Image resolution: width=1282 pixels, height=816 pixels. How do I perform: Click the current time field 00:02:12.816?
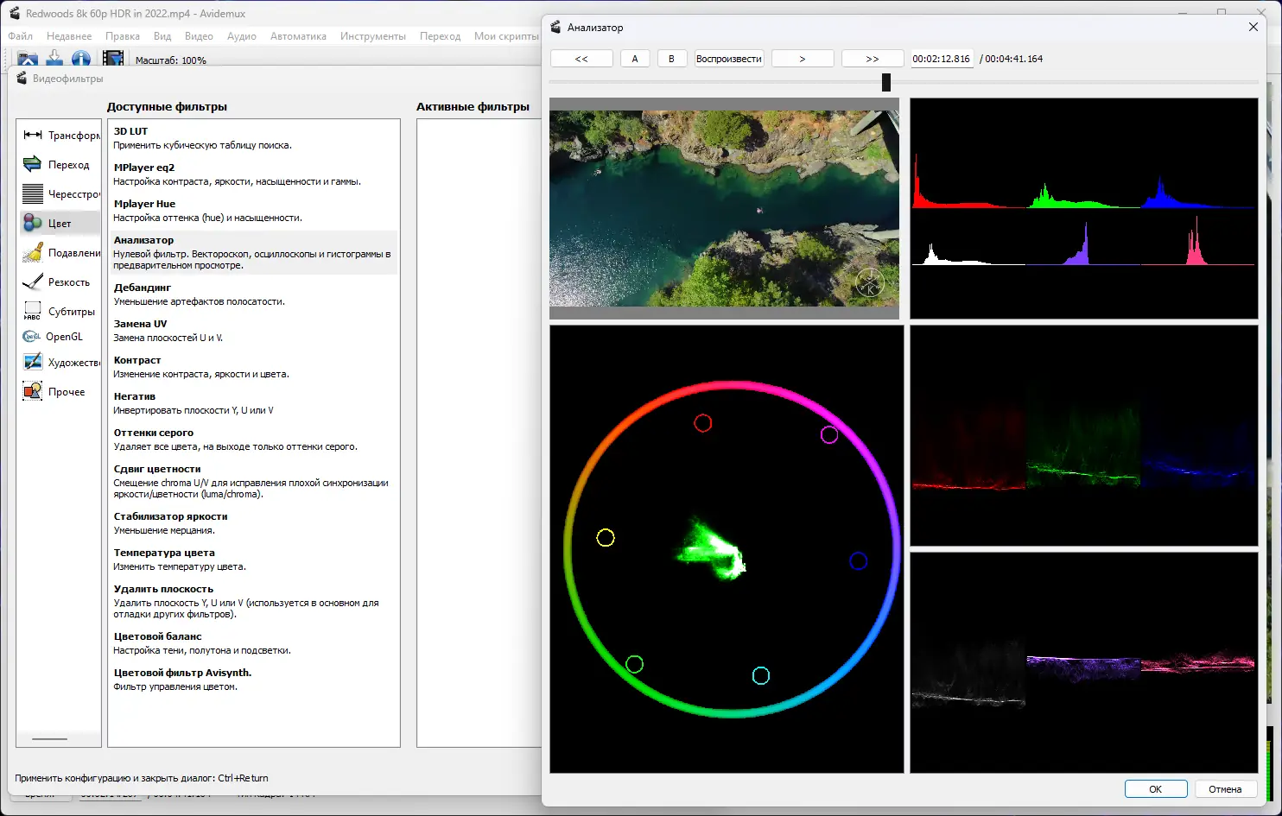coord(941,59)
